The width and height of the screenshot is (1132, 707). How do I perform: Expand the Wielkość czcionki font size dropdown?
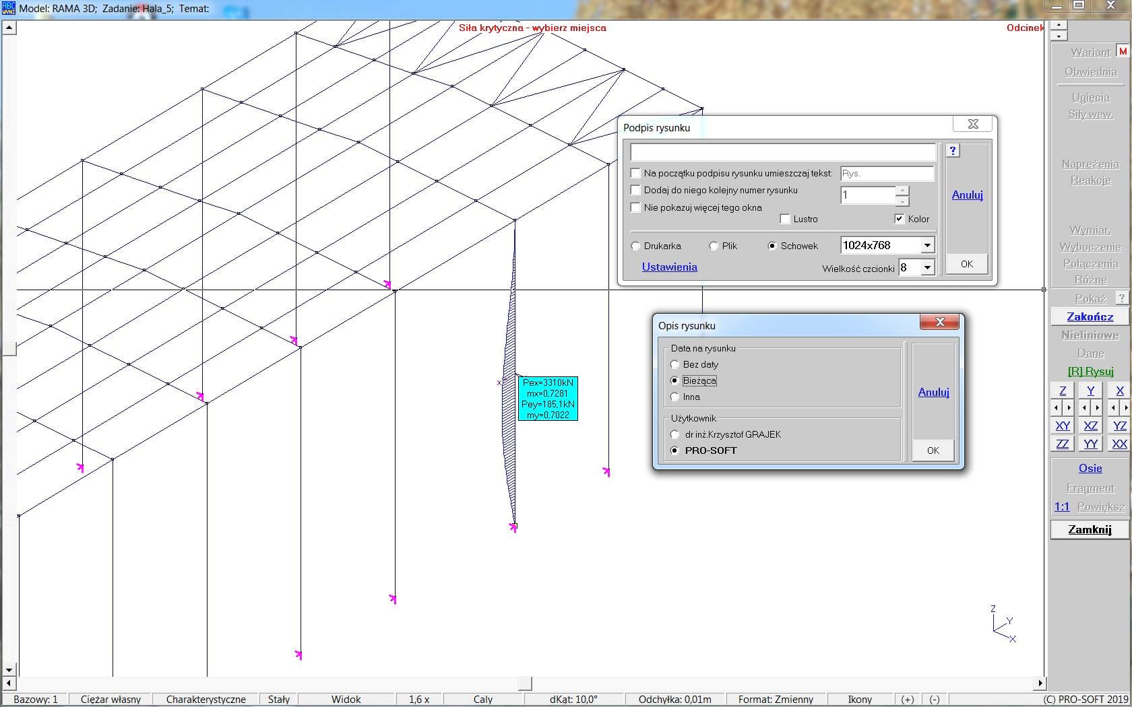(927, 268)
